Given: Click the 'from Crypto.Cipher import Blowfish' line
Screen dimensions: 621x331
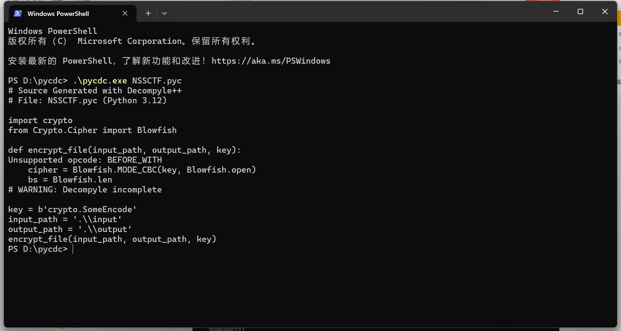Looking at the screenshot, I should 92,130.
